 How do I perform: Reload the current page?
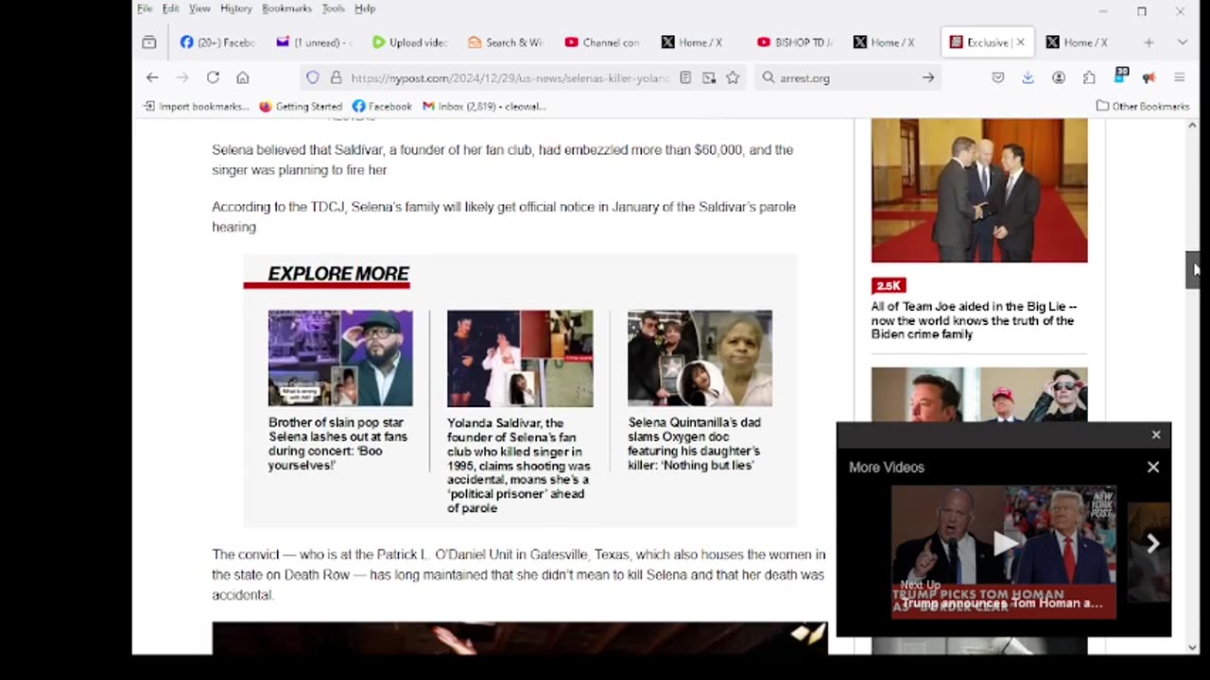(x=213, y=77)
